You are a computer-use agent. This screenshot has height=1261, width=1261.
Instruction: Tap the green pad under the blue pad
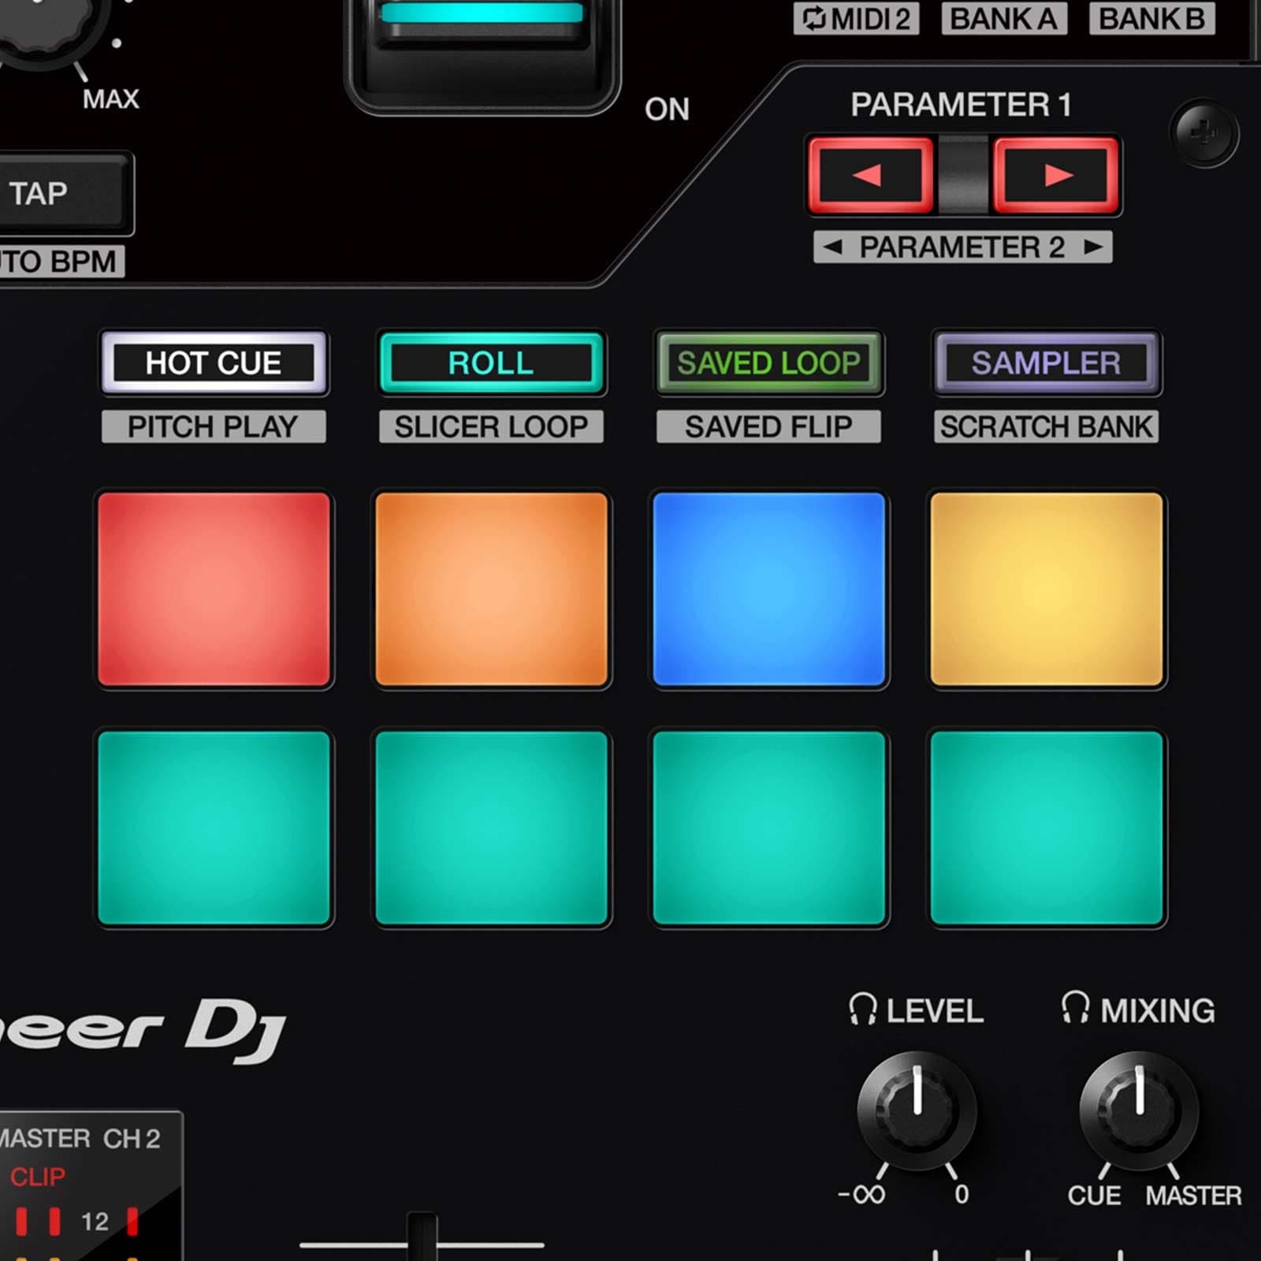click(x=768, y=828)
